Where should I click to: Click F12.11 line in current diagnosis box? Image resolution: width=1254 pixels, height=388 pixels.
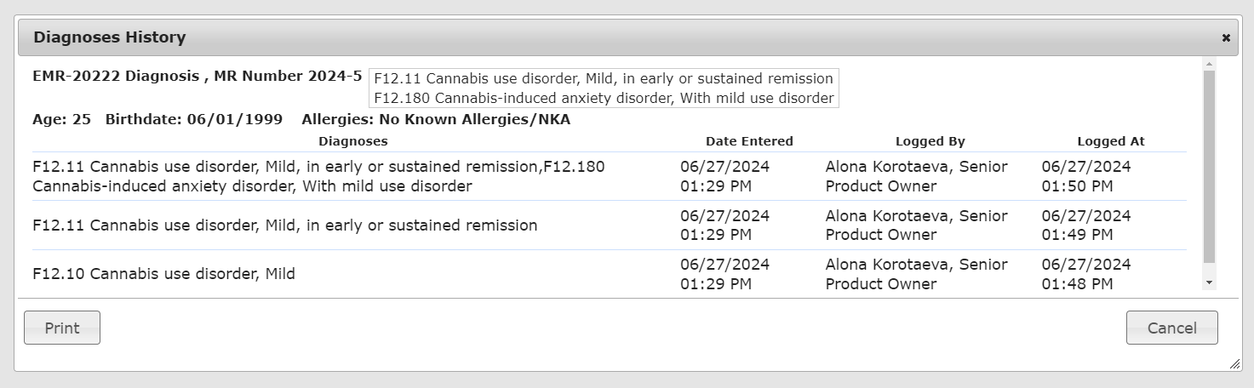603,78
